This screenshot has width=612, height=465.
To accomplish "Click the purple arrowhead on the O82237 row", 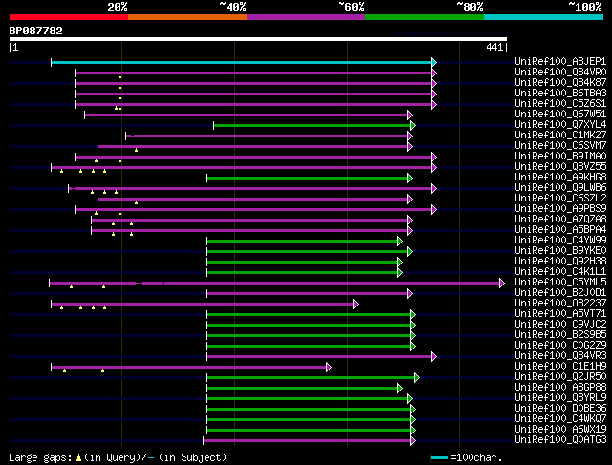I will click(354, 304).
